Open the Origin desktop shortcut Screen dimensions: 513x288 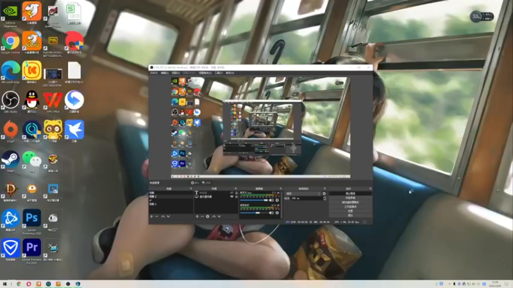tap(10, 131)
